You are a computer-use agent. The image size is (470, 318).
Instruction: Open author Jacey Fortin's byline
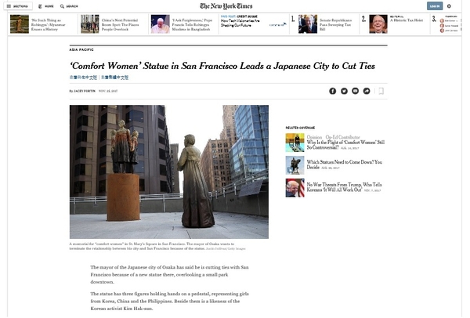[x=85, y=91]
